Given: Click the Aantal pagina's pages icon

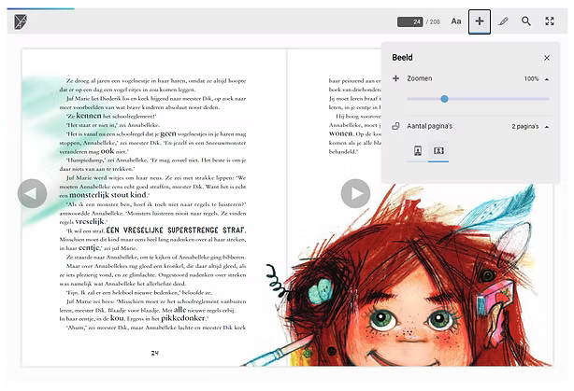Looking at the screenshot, I should point(395,126).
